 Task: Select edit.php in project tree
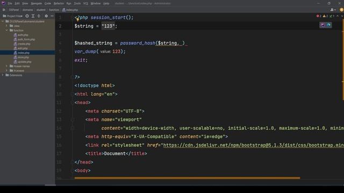click(23, 48)
